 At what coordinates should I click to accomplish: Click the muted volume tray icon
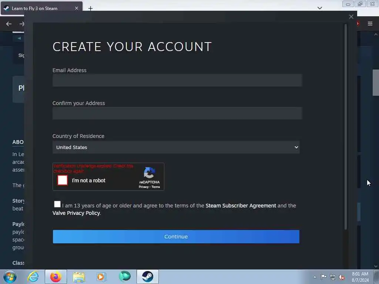(342, 277)
